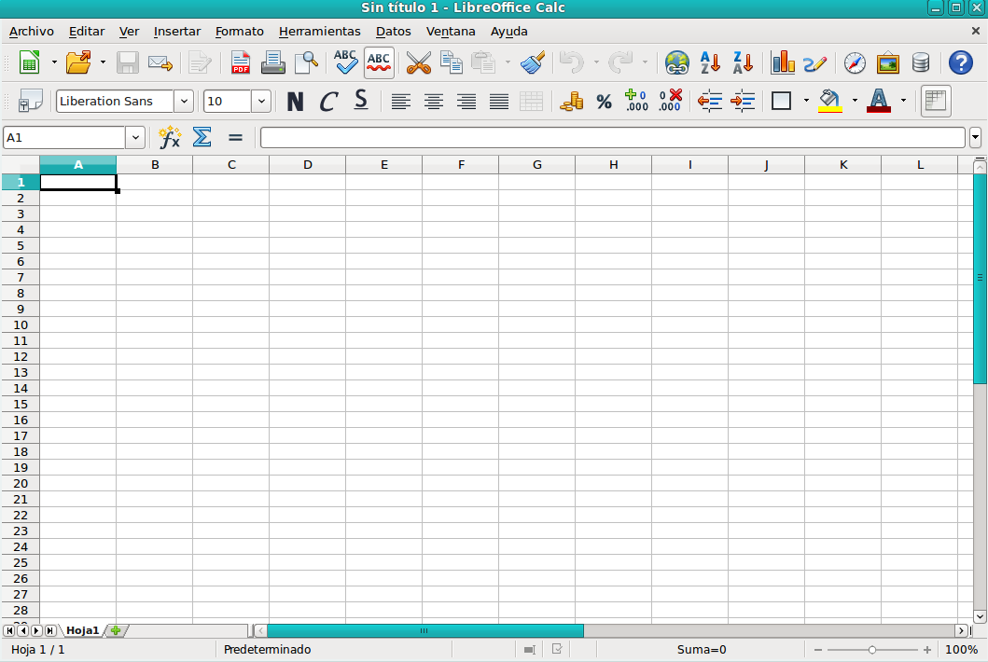
Task: Open the Gallery picture icon
Action: [887, 62]
